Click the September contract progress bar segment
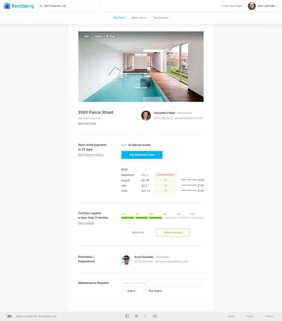The image size is (282, 321). tap(169, 217)
